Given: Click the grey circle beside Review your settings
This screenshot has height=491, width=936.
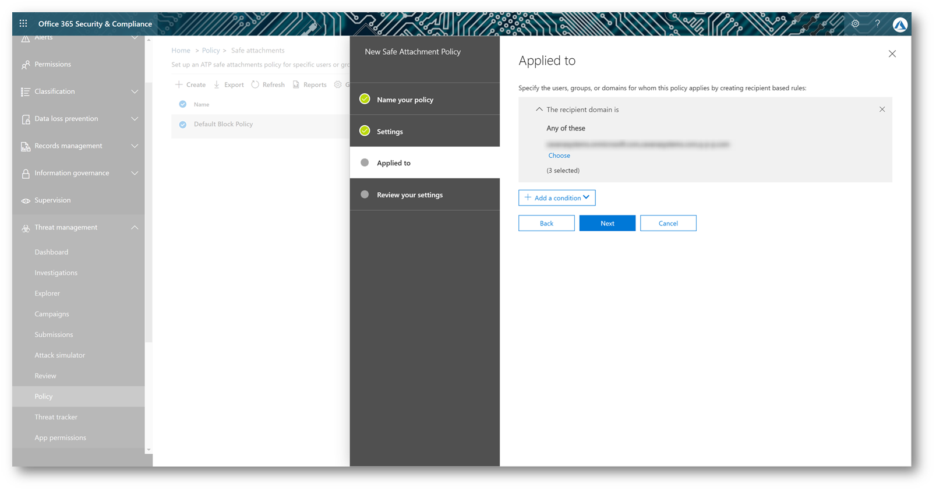Looking at the screenshot, I should (x=365, y=195).
